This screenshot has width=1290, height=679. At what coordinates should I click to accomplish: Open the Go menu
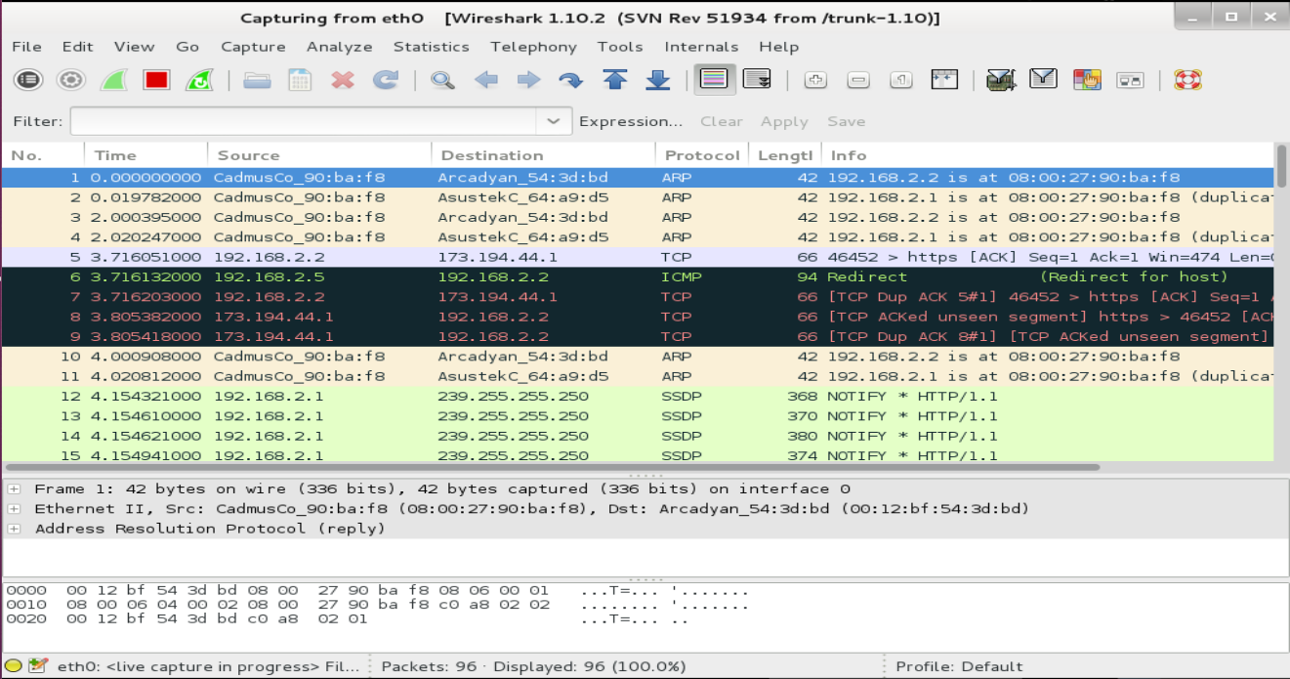(x=187, y=47)
